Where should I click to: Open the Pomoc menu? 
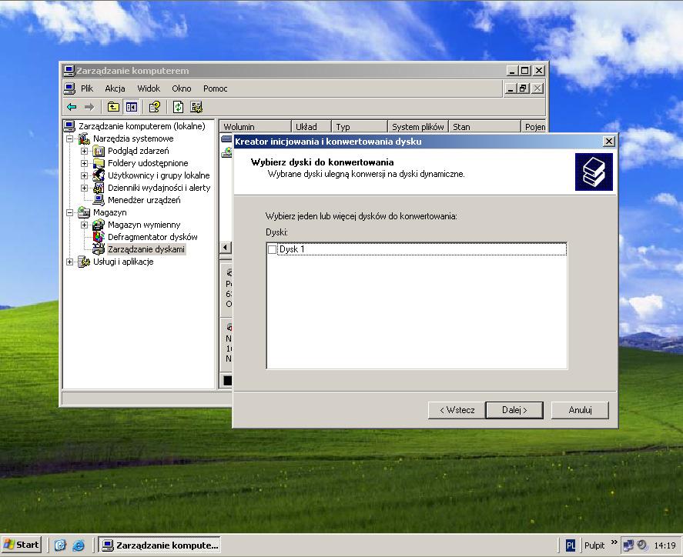coord(215,88)
